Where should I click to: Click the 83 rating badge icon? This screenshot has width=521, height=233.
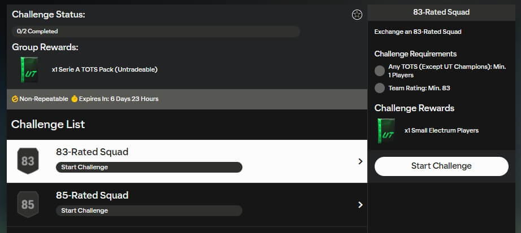(28, 161)
